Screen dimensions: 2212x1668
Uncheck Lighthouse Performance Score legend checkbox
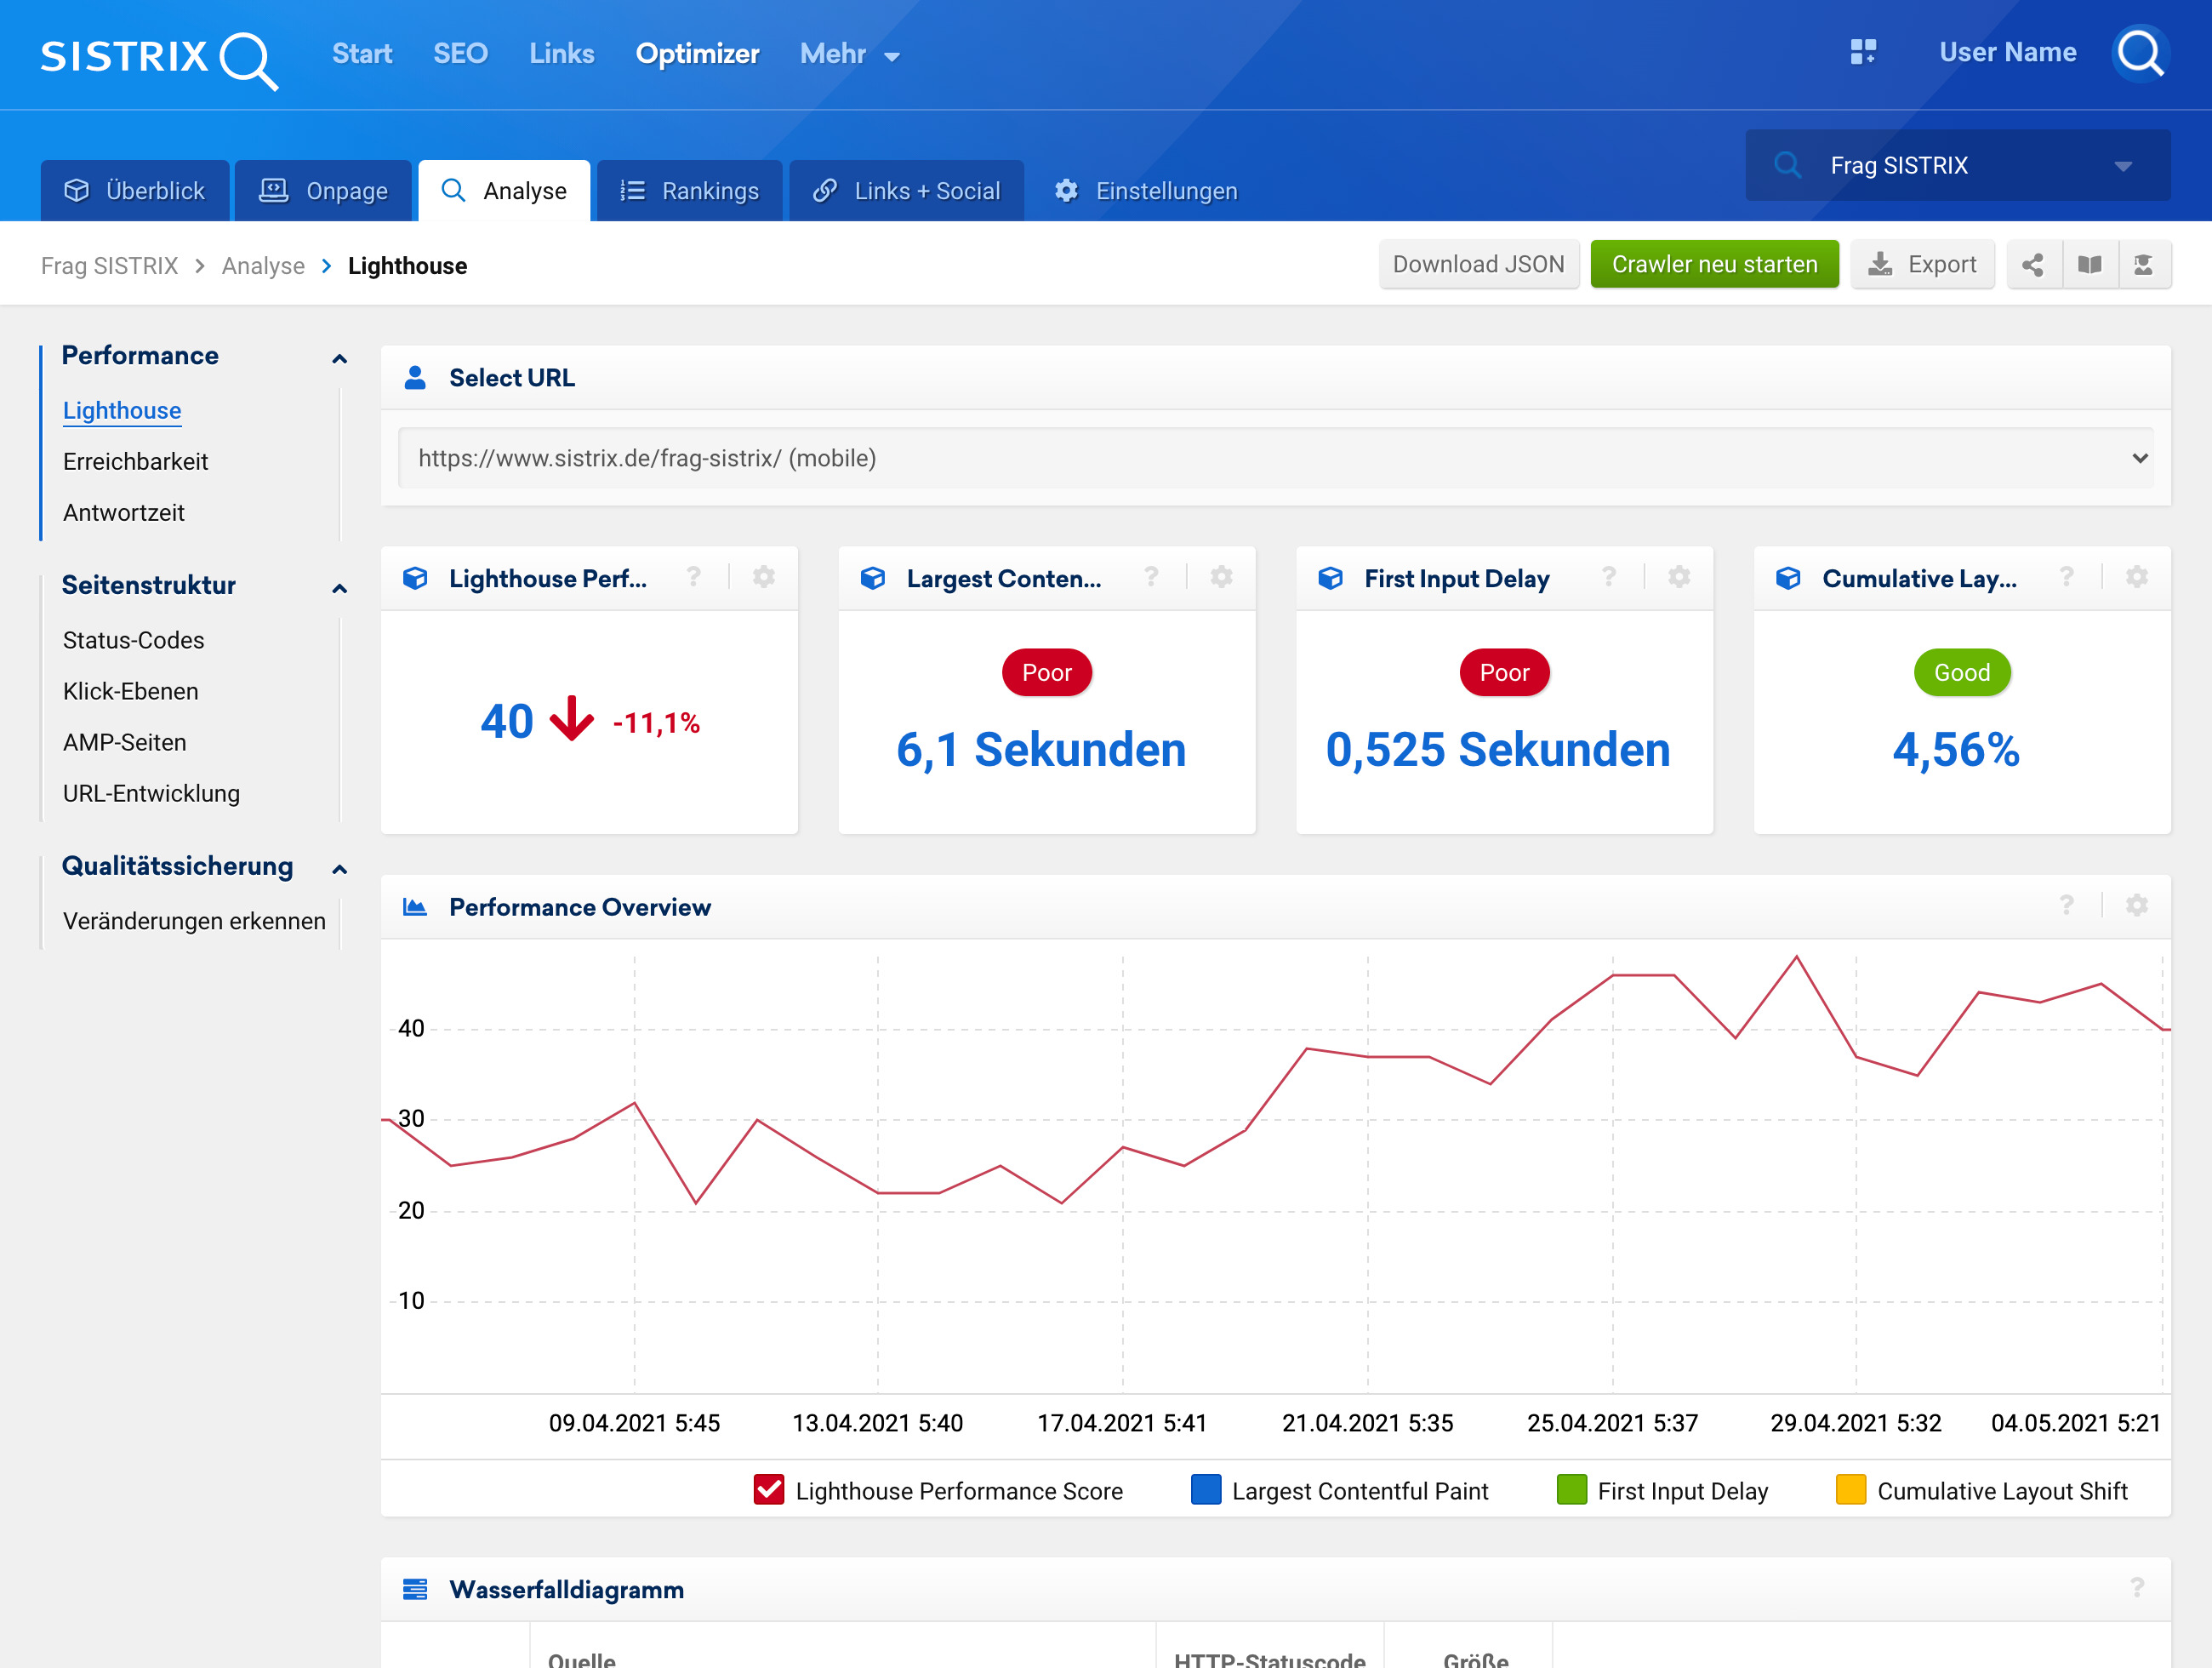click(x=768, y=1490)
